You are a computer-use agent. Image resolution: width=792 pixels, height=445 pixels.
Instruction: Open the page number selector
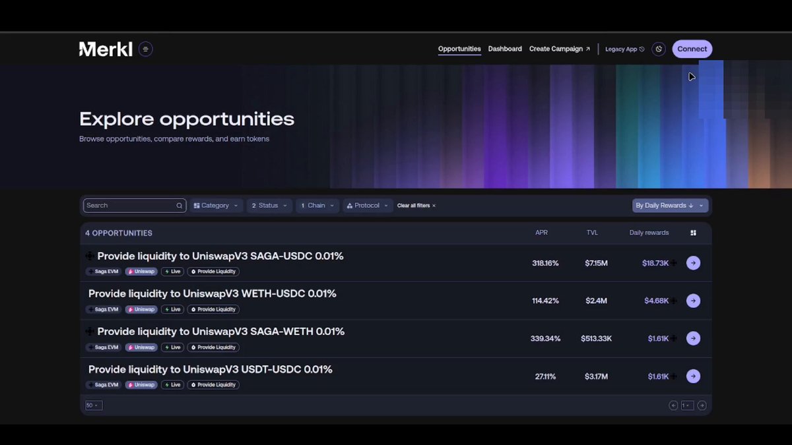(x=688, y=405)
